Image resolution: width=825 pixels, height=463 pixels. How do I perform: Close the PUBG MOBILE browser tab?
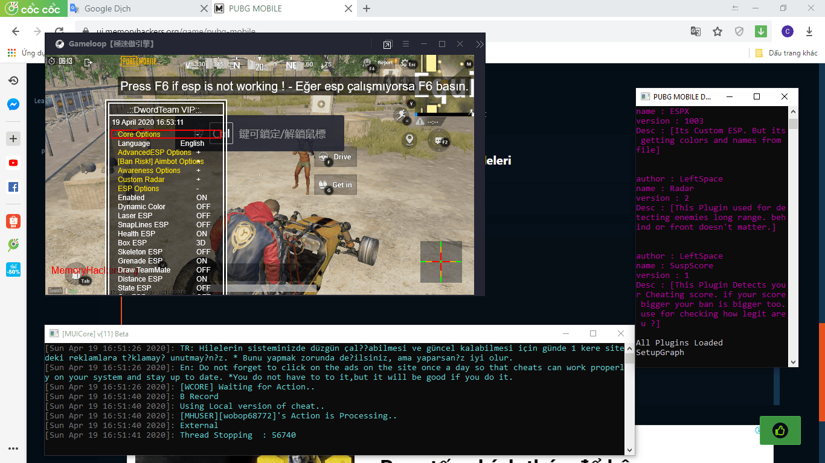tap(348, 8)
